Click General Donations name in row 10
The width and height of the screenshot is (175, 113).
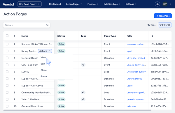32,106
